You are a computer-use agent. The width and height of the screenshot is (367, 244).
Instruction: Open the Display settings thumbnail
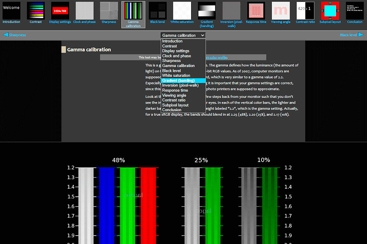[x=60, y=11]
